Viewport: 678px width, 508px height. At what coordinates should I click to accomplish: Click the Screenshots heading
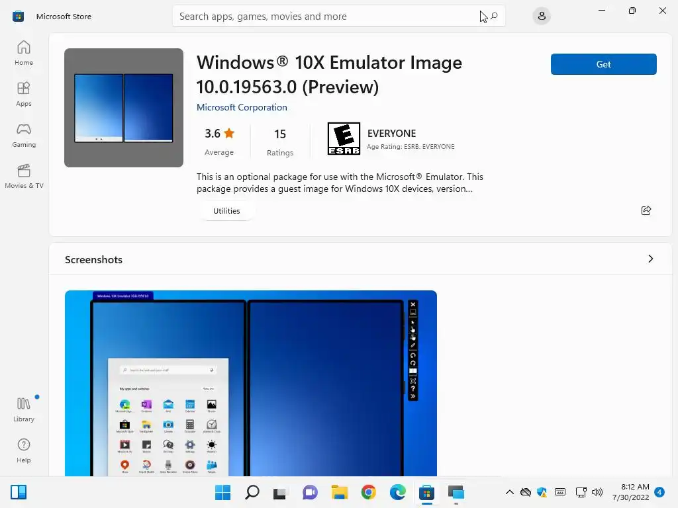click(x=93, y=259)
